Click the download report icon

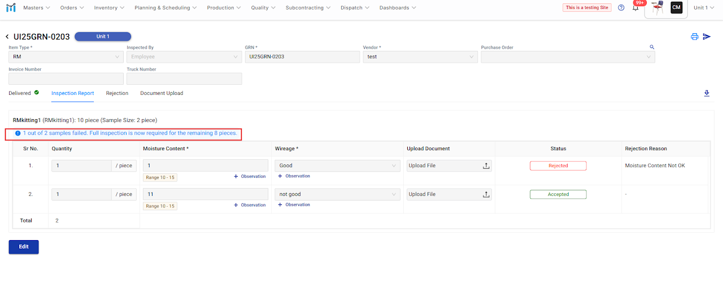point(706,93)
